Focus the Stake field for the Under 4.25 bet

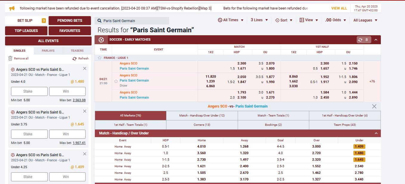point(29,177)
